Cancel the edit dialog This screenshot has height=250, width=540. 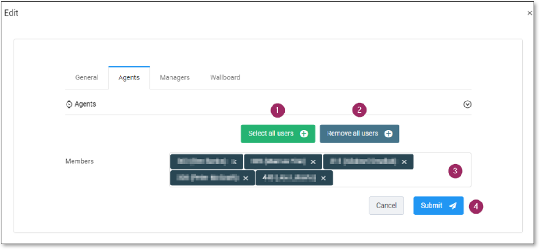(386, 206)
